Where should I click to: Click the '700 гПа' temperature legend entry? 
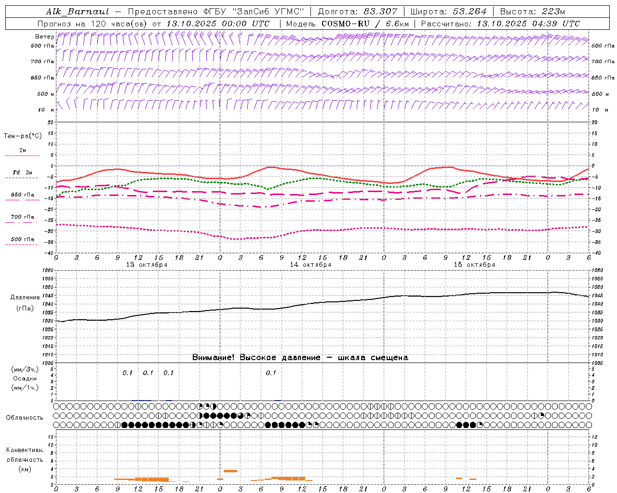coord(23,217)
